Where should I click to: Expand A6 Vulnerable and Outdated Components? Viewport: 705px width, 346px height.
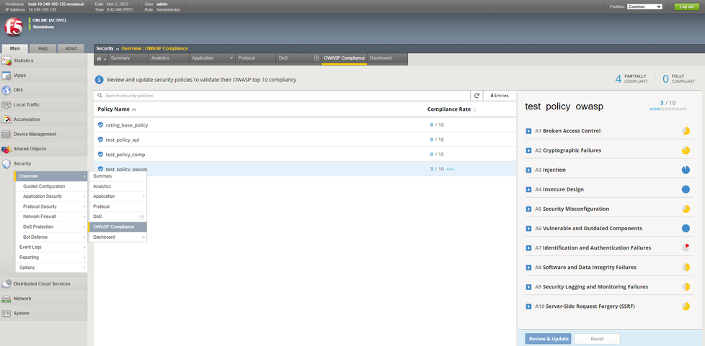(x=529, y=229)
